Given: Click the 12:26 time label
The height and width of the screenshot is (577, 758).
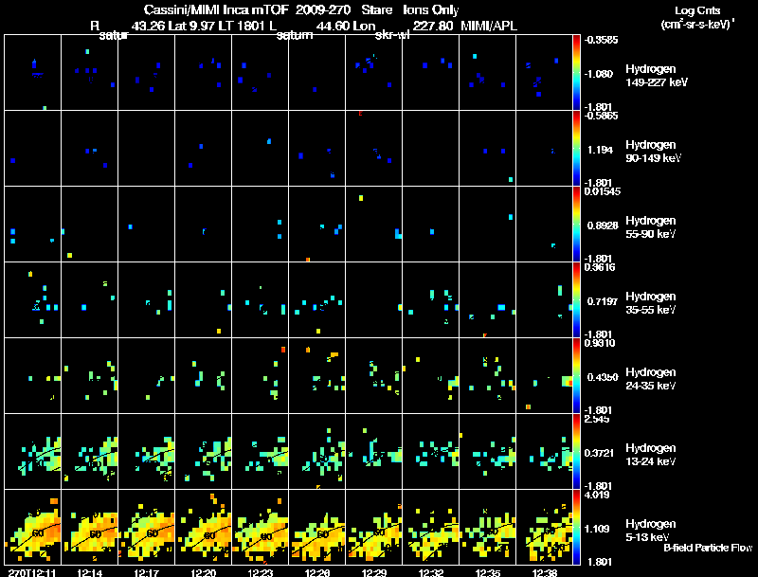Looking at the screenshot, I should point(317,572).
